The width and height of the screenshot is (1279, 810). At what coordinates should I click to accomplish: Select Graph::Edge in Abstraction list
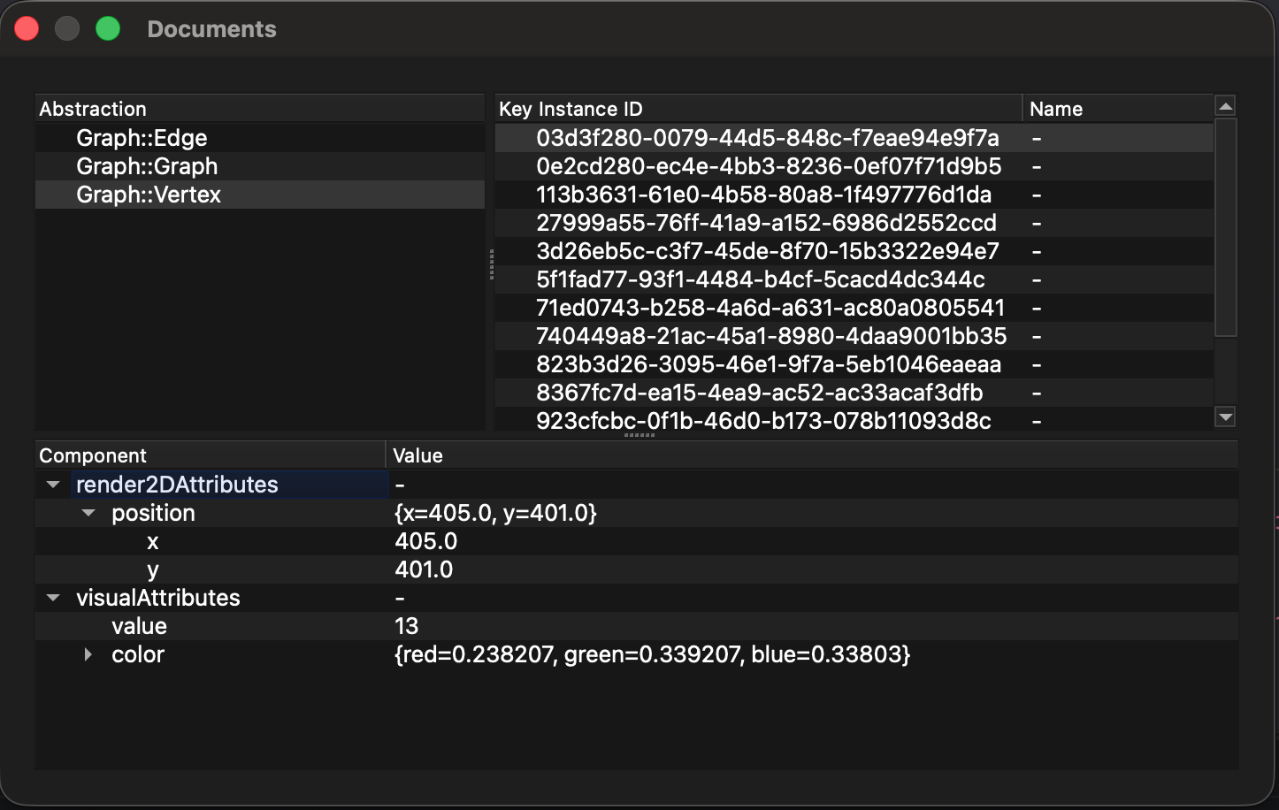click(142, 138)
